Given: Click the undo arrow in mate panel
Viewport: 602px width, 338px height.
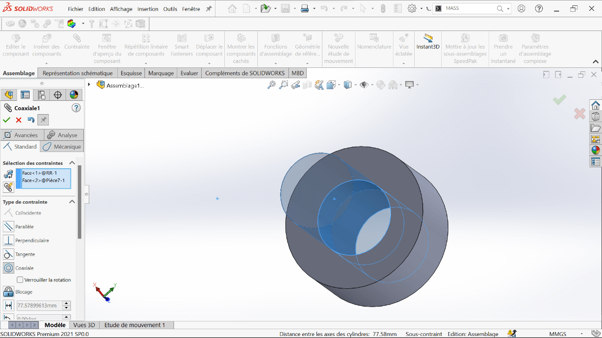Looking at the screenshot, I should click(31, 120).
